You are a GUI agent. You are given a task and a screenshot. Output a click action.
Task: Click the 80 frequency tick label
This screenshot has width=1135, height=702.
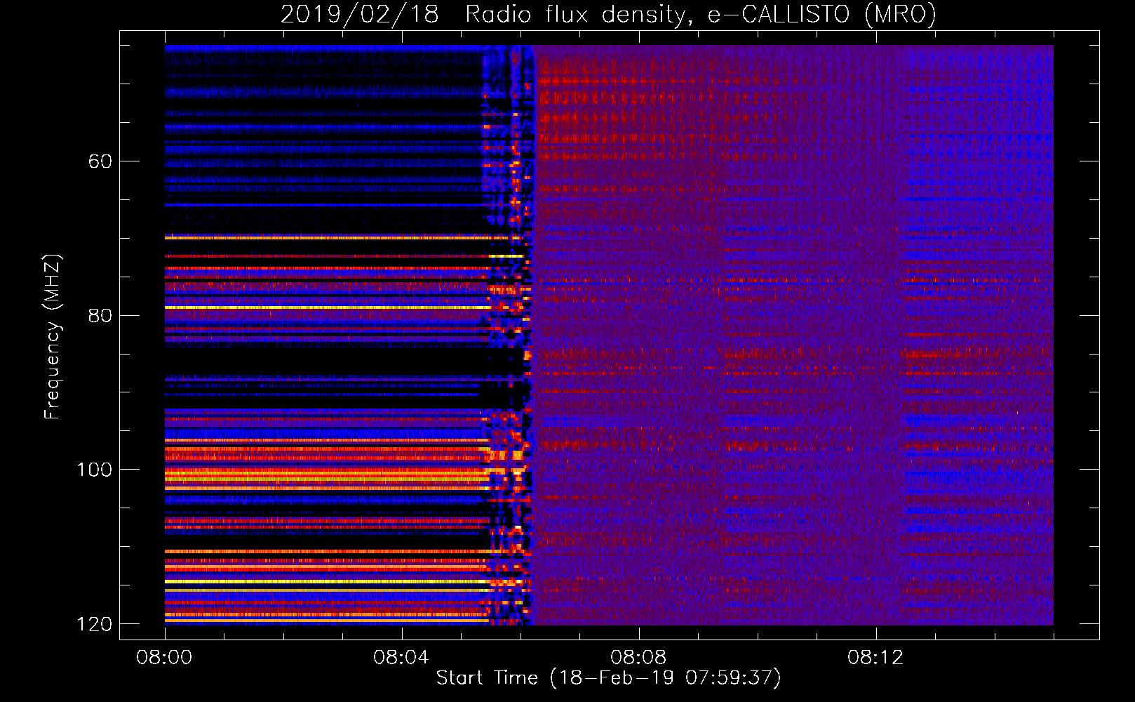click(x=100, y=315)
